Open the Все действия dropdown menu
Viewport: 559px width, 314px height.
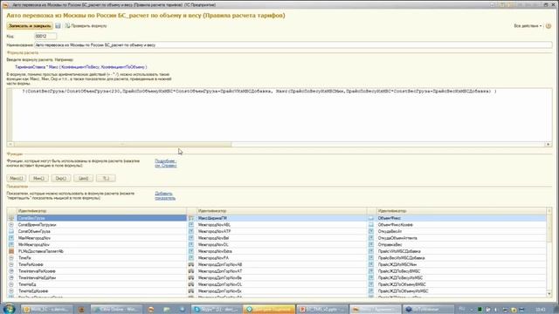tap(528, 26)
